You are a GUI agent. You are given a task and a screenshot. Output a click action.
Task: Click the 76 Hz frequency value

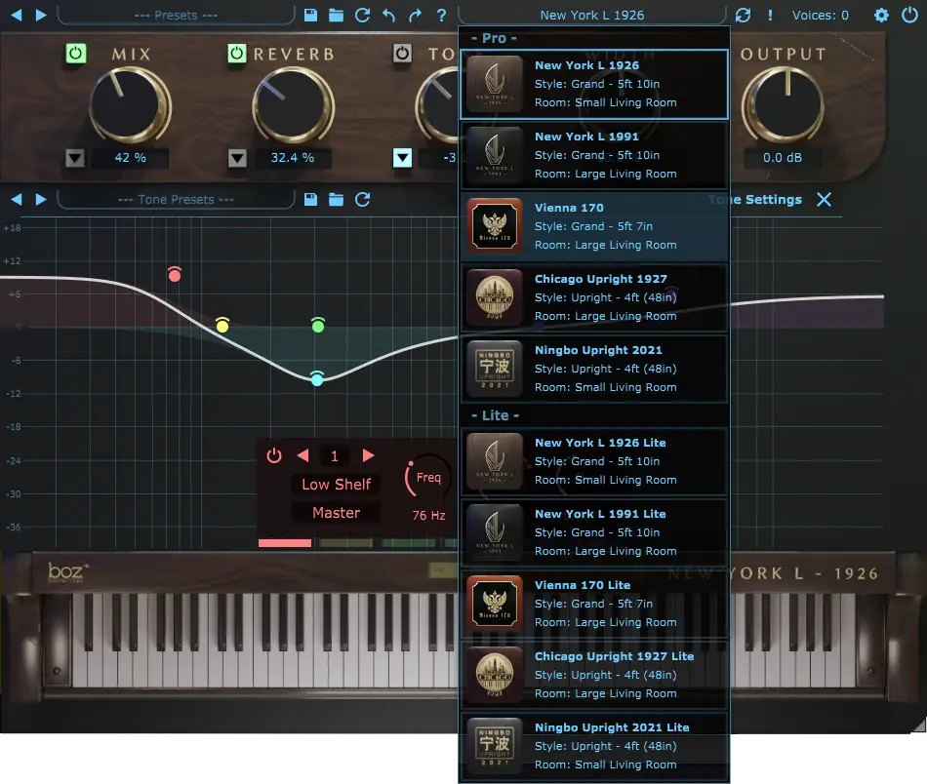428,515
